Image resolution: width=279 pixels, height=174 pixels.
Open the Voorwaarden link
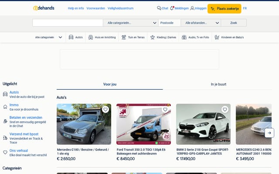point(96,8)
